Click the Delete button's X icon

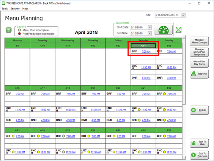[x=194, y=110]
